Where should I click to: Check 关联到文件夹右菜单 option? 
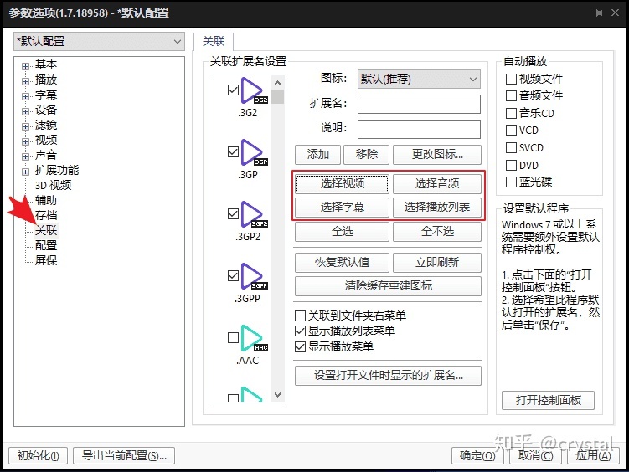[x=300, y=316]
